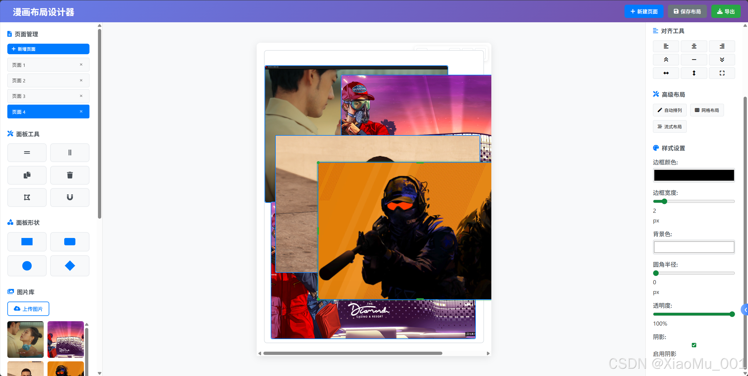Click the distribute horizontally arrow icon
748x376 pixels.
[666, 73]
